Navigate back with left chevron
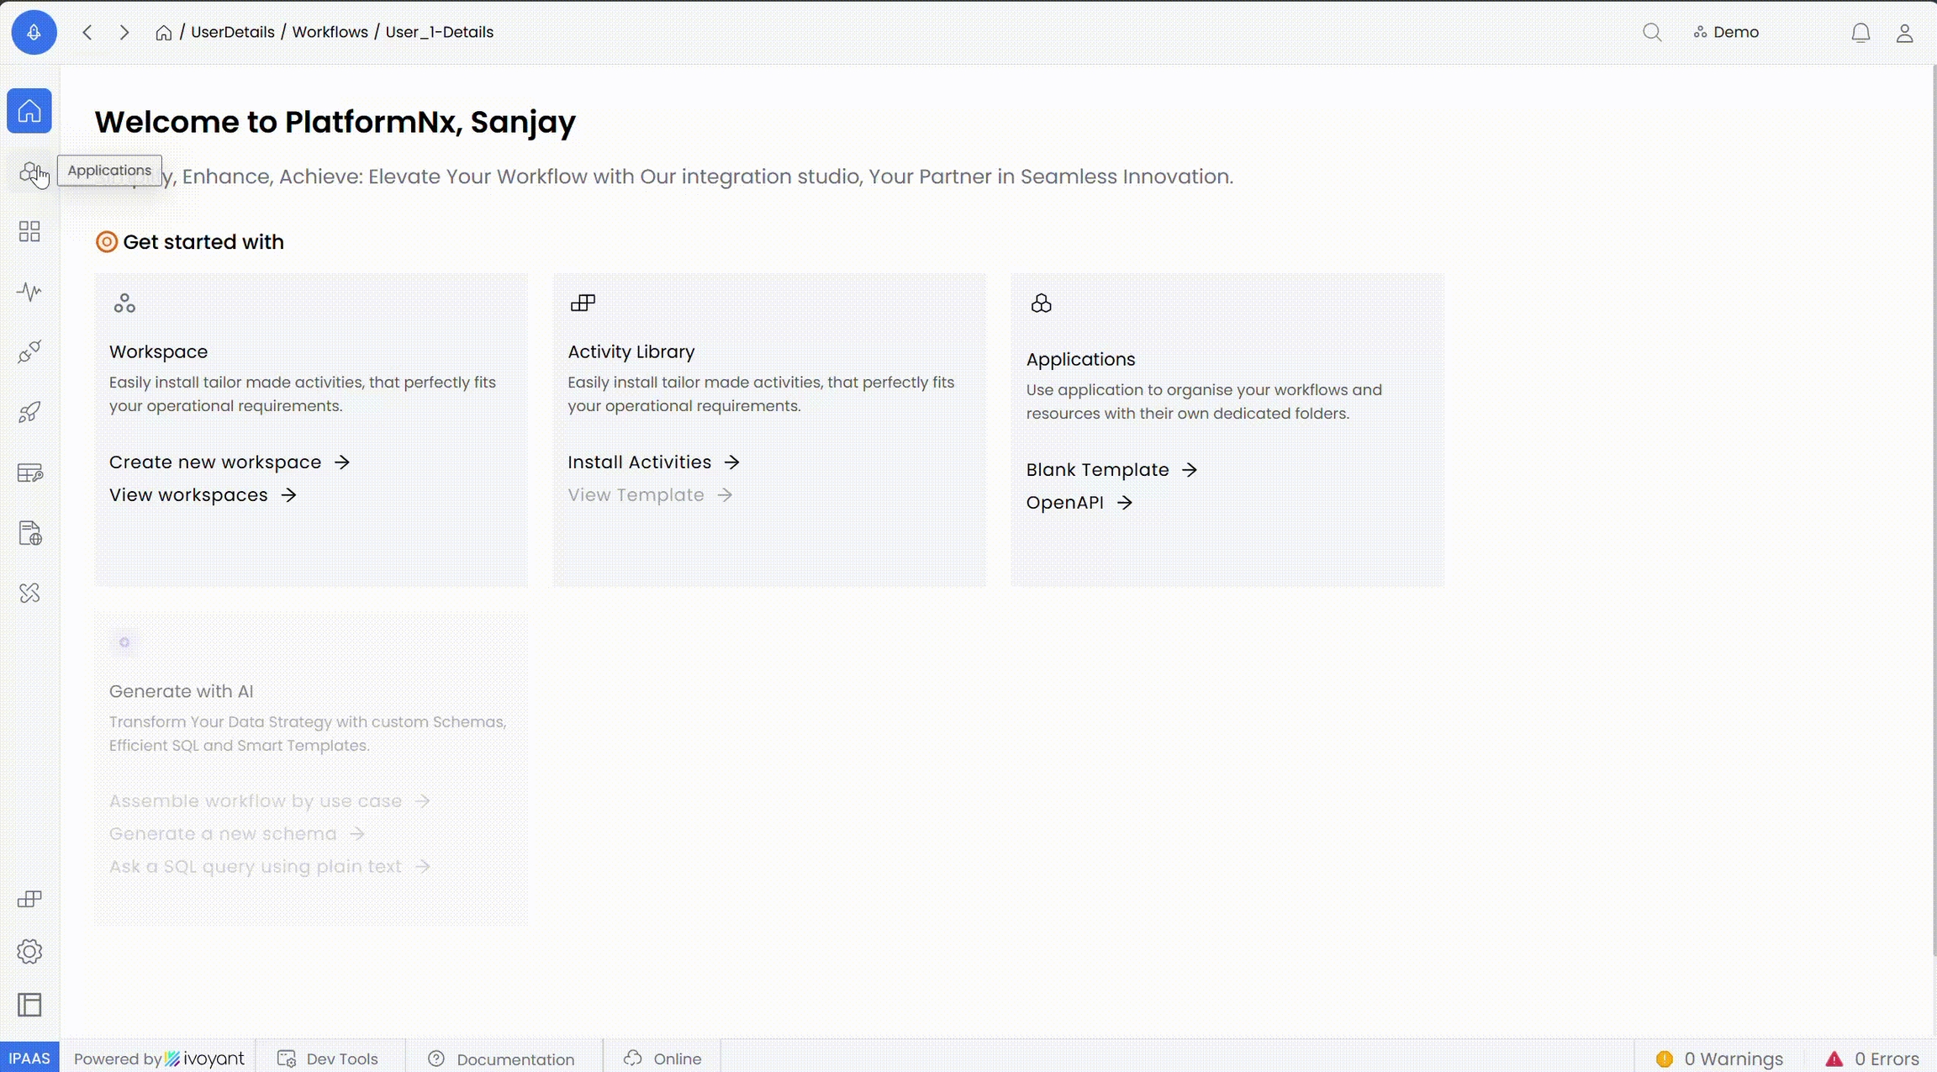 pos(87,32)
